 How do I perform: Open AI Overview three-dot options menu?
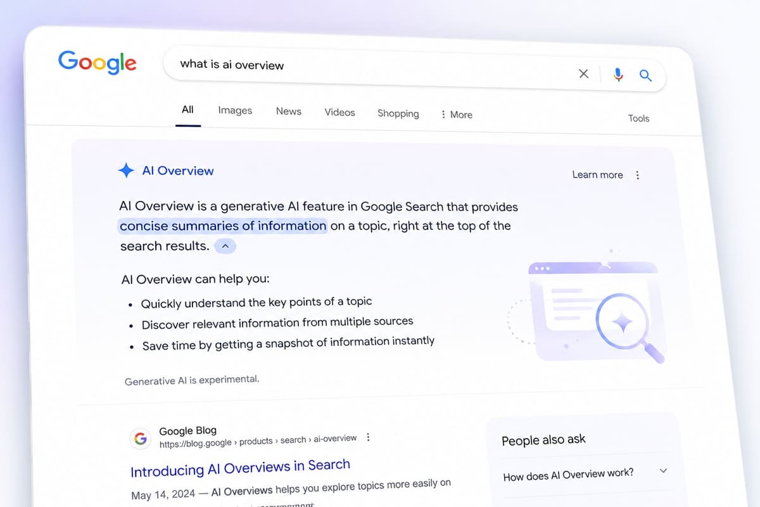tap(637, 175)
